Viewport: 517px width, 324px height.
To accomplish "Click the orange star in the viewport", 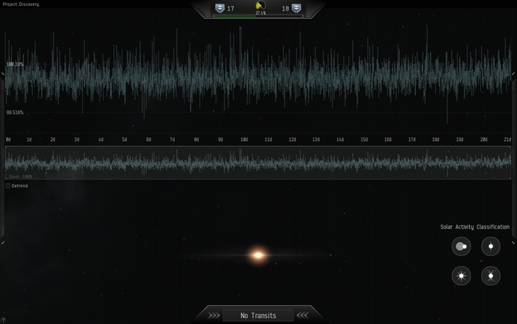I will 258,255.
